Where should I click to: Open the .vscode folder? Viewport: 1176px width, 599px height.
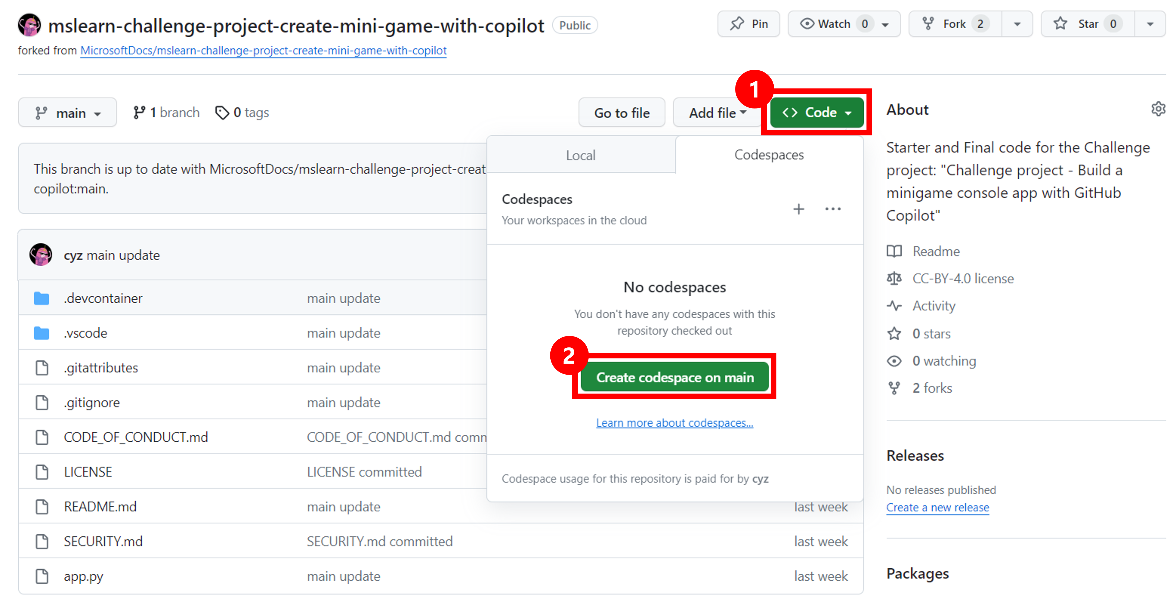85,333
